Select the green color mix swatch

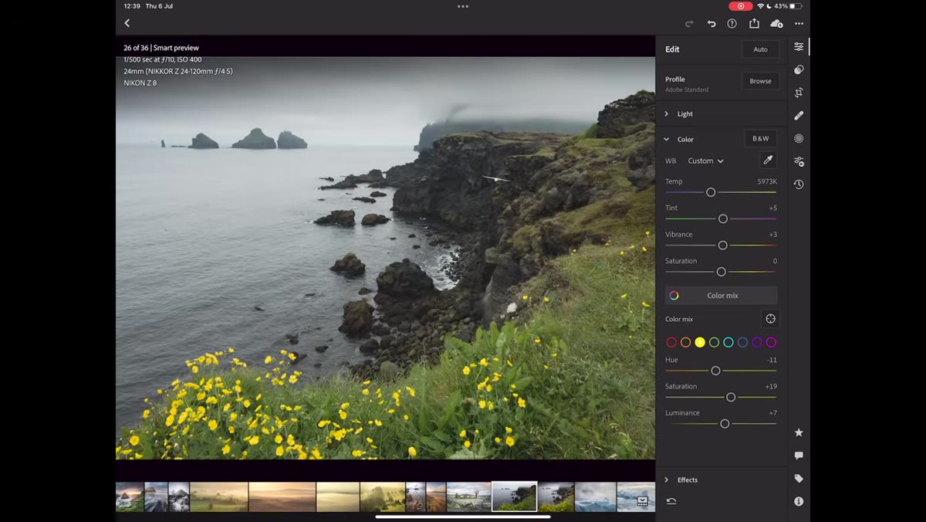click(714, 342)
